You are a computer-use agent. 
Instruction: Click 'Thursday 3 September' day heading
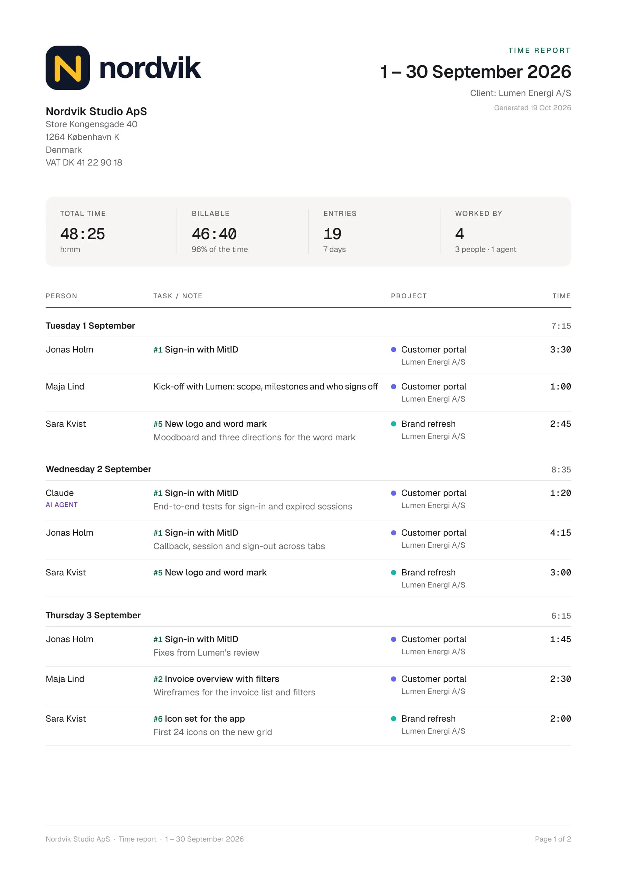pos(93,616)
